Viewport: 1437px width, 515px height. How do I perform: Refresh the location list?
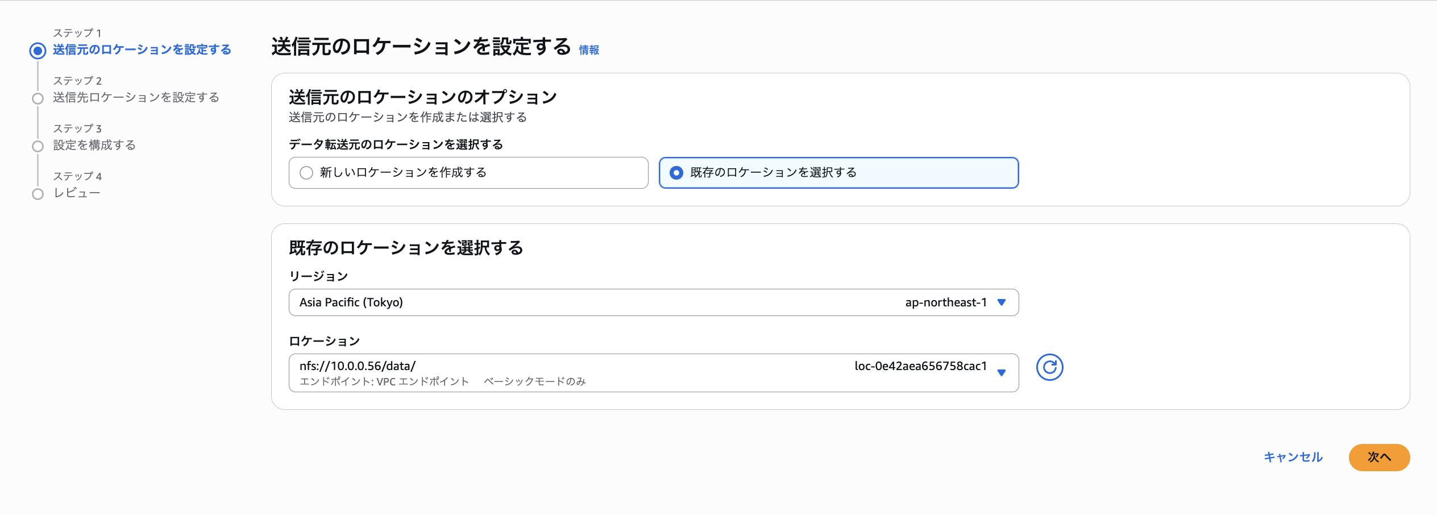[x=1051, y=367]
